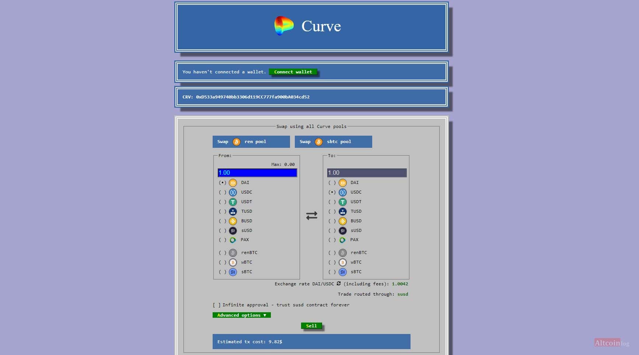This screenshot has height=355, width=639.
Task: Expand Advanced options
Action: (242, 315)
